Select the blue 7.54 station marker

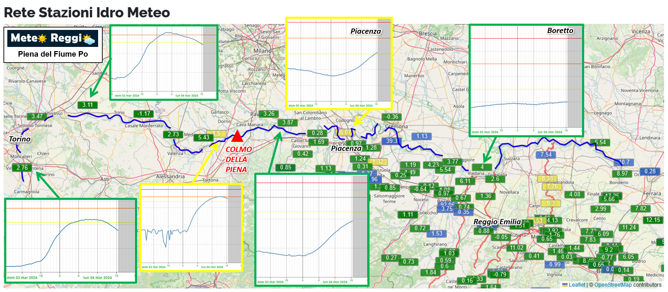(x=546, y=154)
